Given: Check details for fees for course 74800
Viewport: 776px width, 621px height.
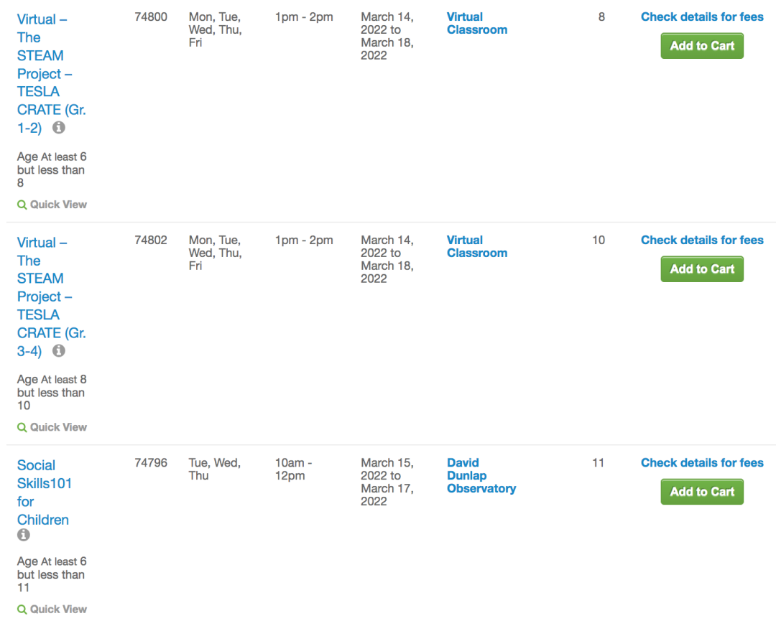Looking at the screenshot, I should 702,17.
